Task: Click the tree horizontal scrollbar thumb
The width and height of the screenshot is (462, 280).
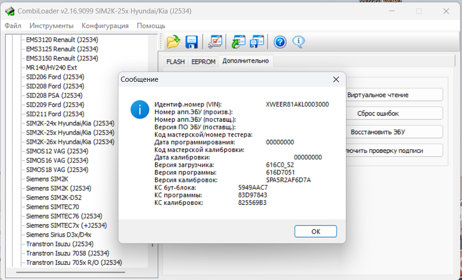Action: [x=70, y=272]
